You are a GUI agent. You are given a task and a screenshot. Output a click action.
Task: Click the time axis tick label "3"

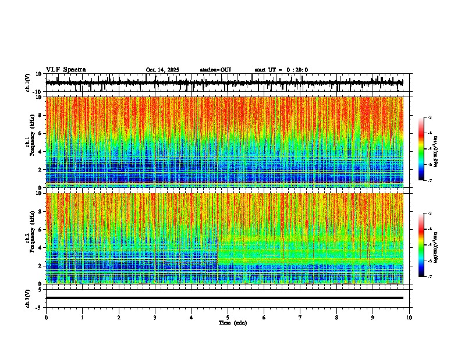coord(155,318)
